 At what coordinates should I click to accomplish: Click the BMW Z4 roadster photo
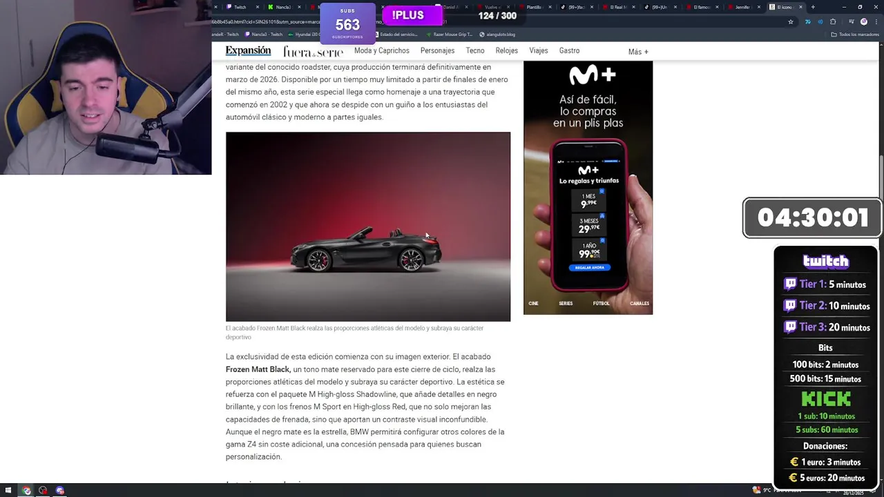[x=368, y=226]
